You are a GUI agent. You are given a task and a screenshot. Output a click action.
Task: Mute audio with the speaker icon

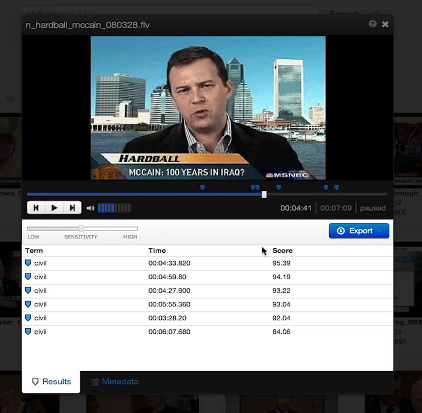click(x=90, y=208)
